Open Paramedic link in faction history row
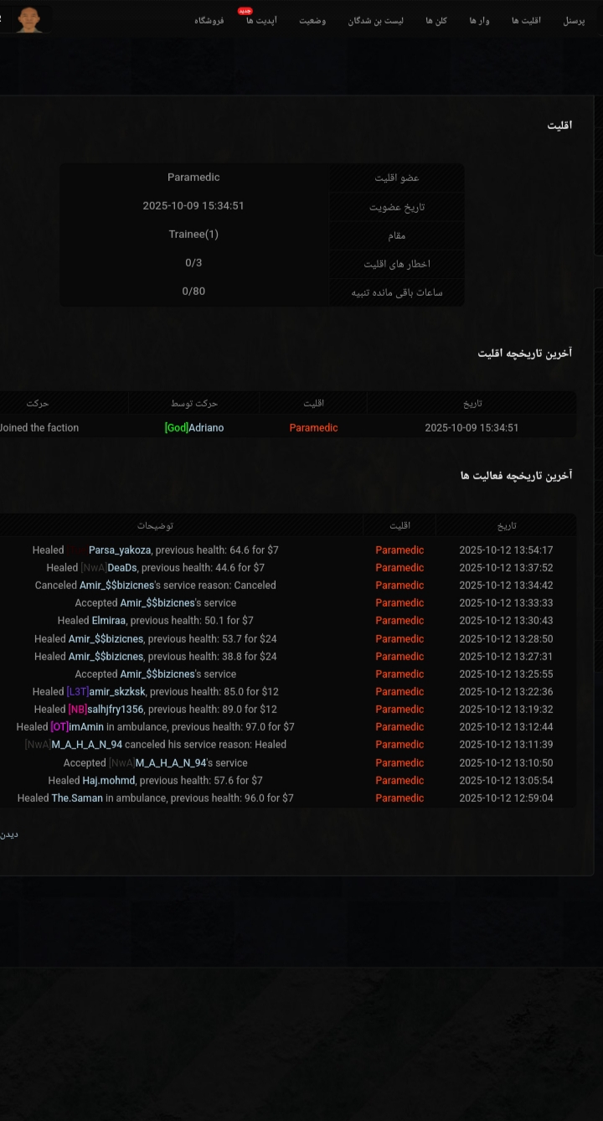This screenshot has width=603, height=1121. click(313, 428)
